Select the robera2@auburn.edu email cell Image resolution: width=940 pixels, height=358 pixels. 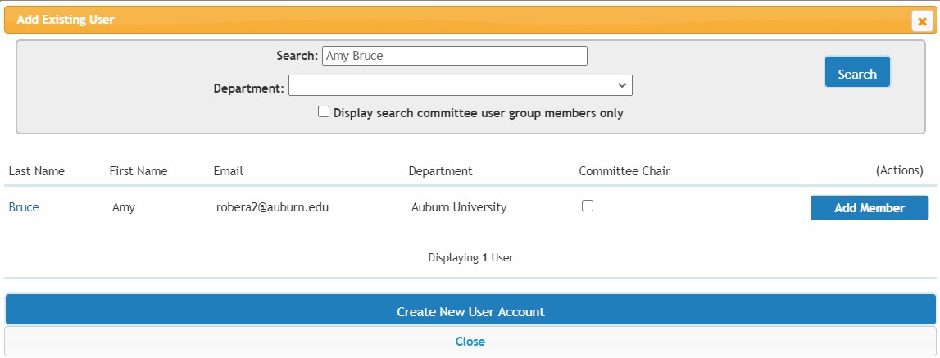click(x=272, y=207)
